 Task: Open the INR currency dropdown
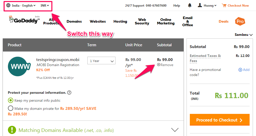[x=45, y=6]
